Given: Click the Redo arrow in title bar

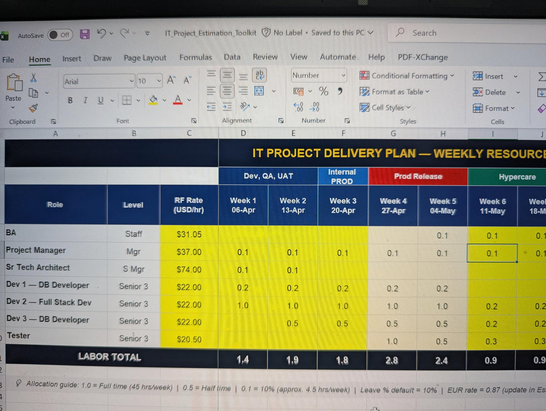Looking at the screenshot, I should [124, 33].
